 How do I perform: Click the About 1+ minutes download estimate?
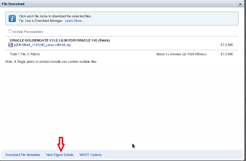click(181, 54)
